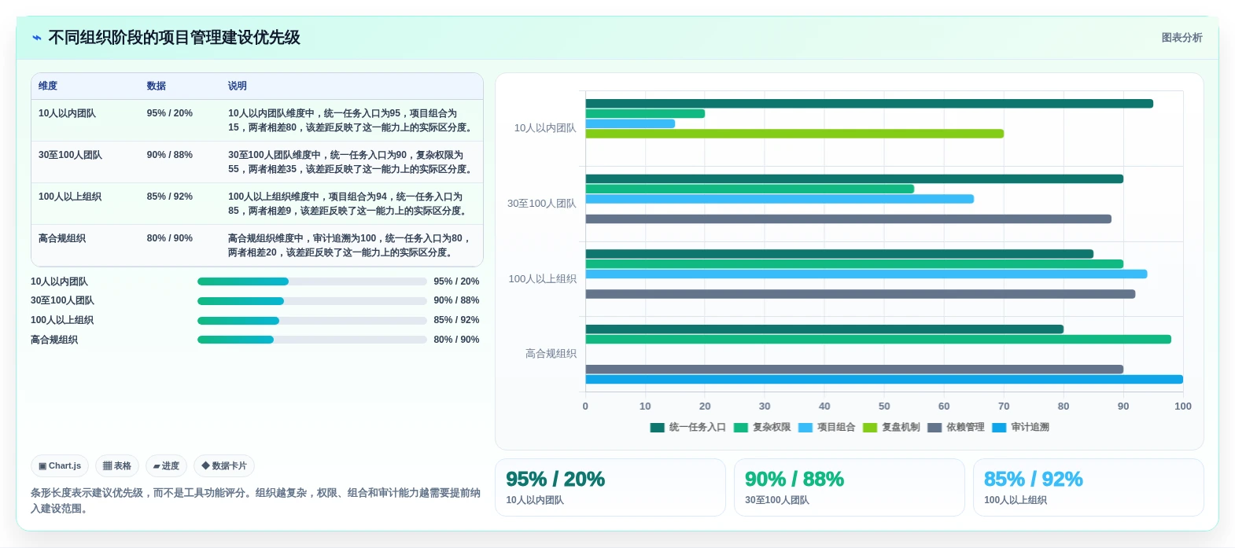Click the 复杂权限 bar for 高合规组织
Screen dimensions: 1235x548
click(878, 340)
